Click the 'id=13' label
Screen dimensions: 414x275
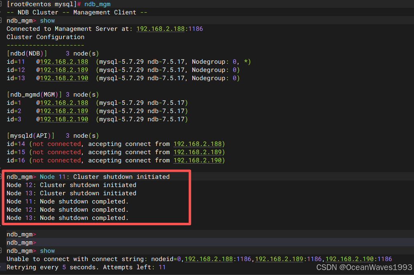(x=16, y=78)
